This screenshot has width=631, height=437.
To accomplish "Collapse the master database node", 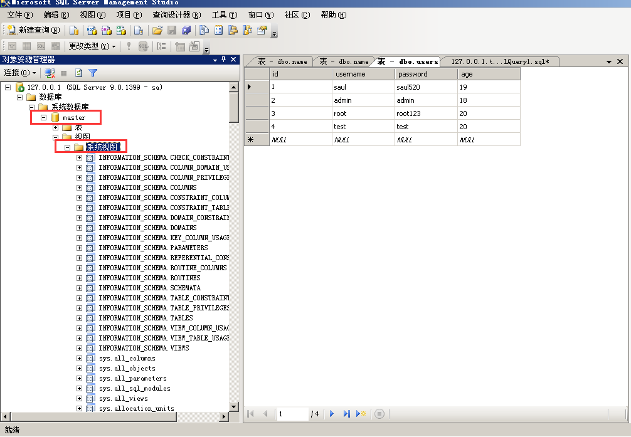I will pos(43,117).
